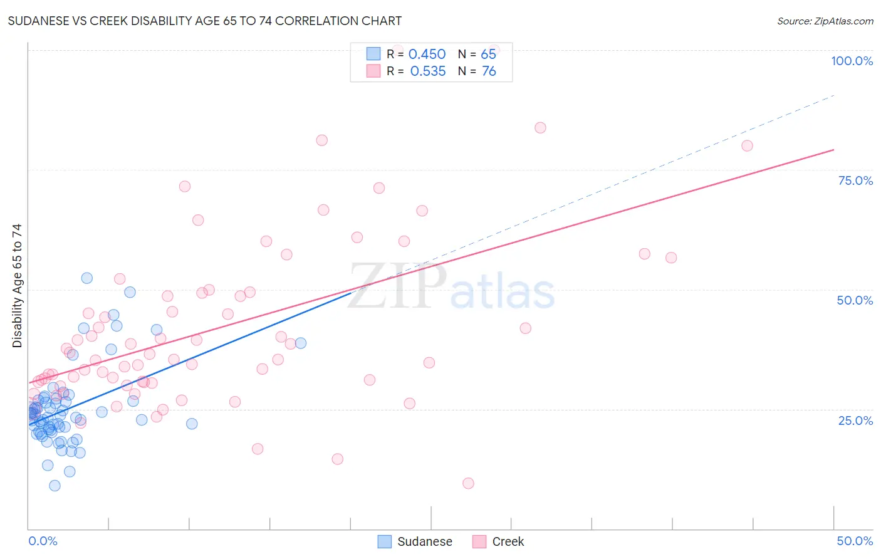
Task: Click the 0.0% x-axis label
Action: click(43, 541)
